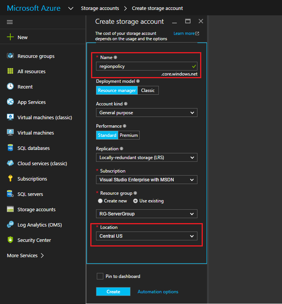Open the Recent clock icon
Screen dimensions: 282x304
click(x=10, y=87)
